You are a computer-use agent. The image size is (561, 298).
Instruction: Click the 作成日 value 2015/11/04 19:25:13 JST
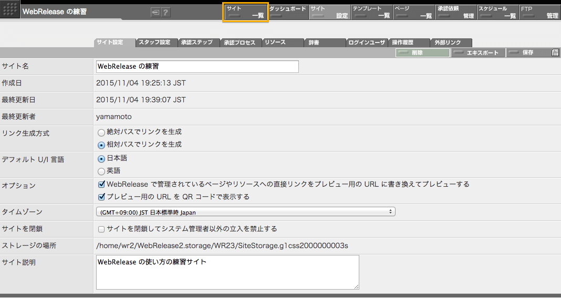pyautogui.click(x=141, y=83)
